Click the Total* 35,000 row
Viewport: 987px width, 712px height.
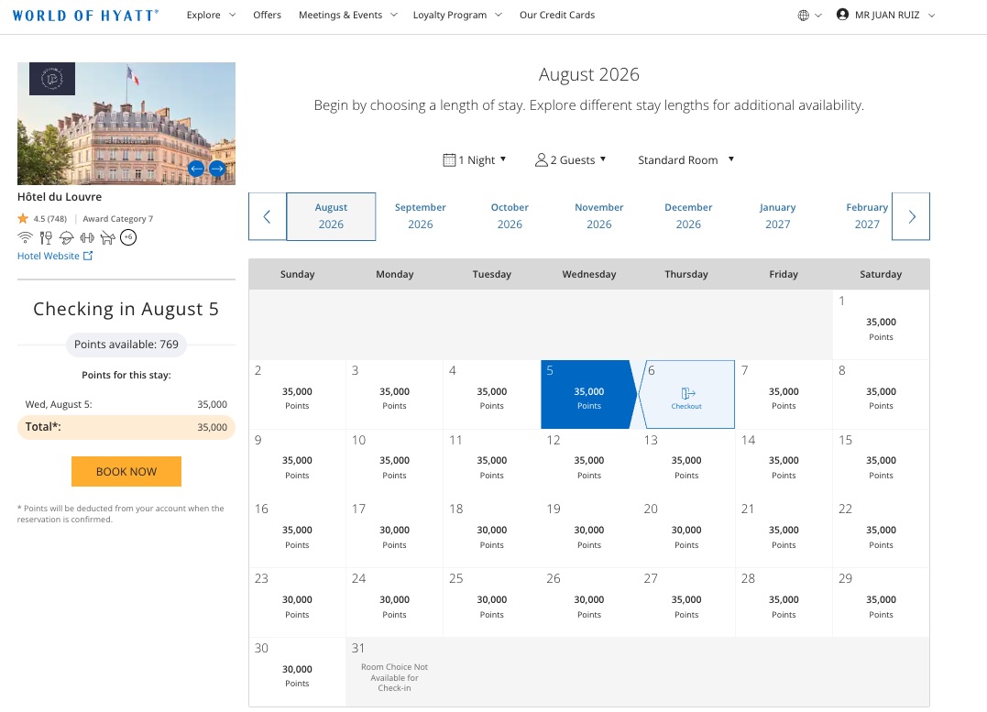point(126,427)
